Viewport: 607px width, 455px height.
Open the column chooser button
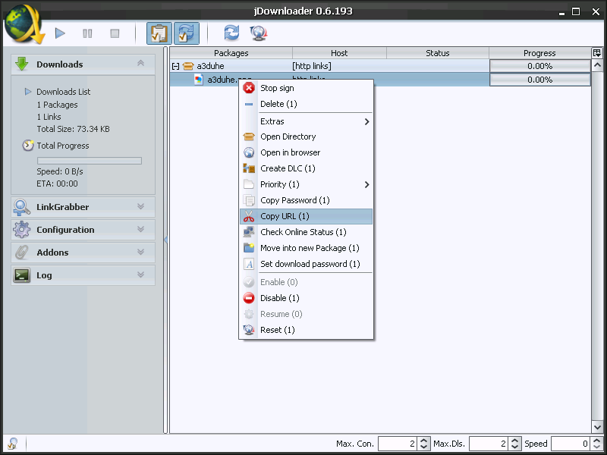(x=597, y=53)
